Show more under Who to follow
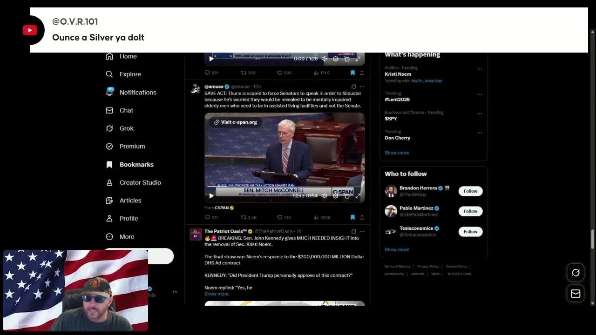The height and width of the screenshot is (335, 596). coord(397,249)
